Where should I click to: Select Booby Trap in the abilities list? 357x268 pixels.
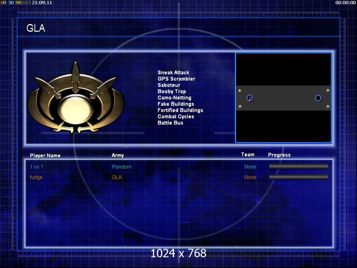coord(172,92)
